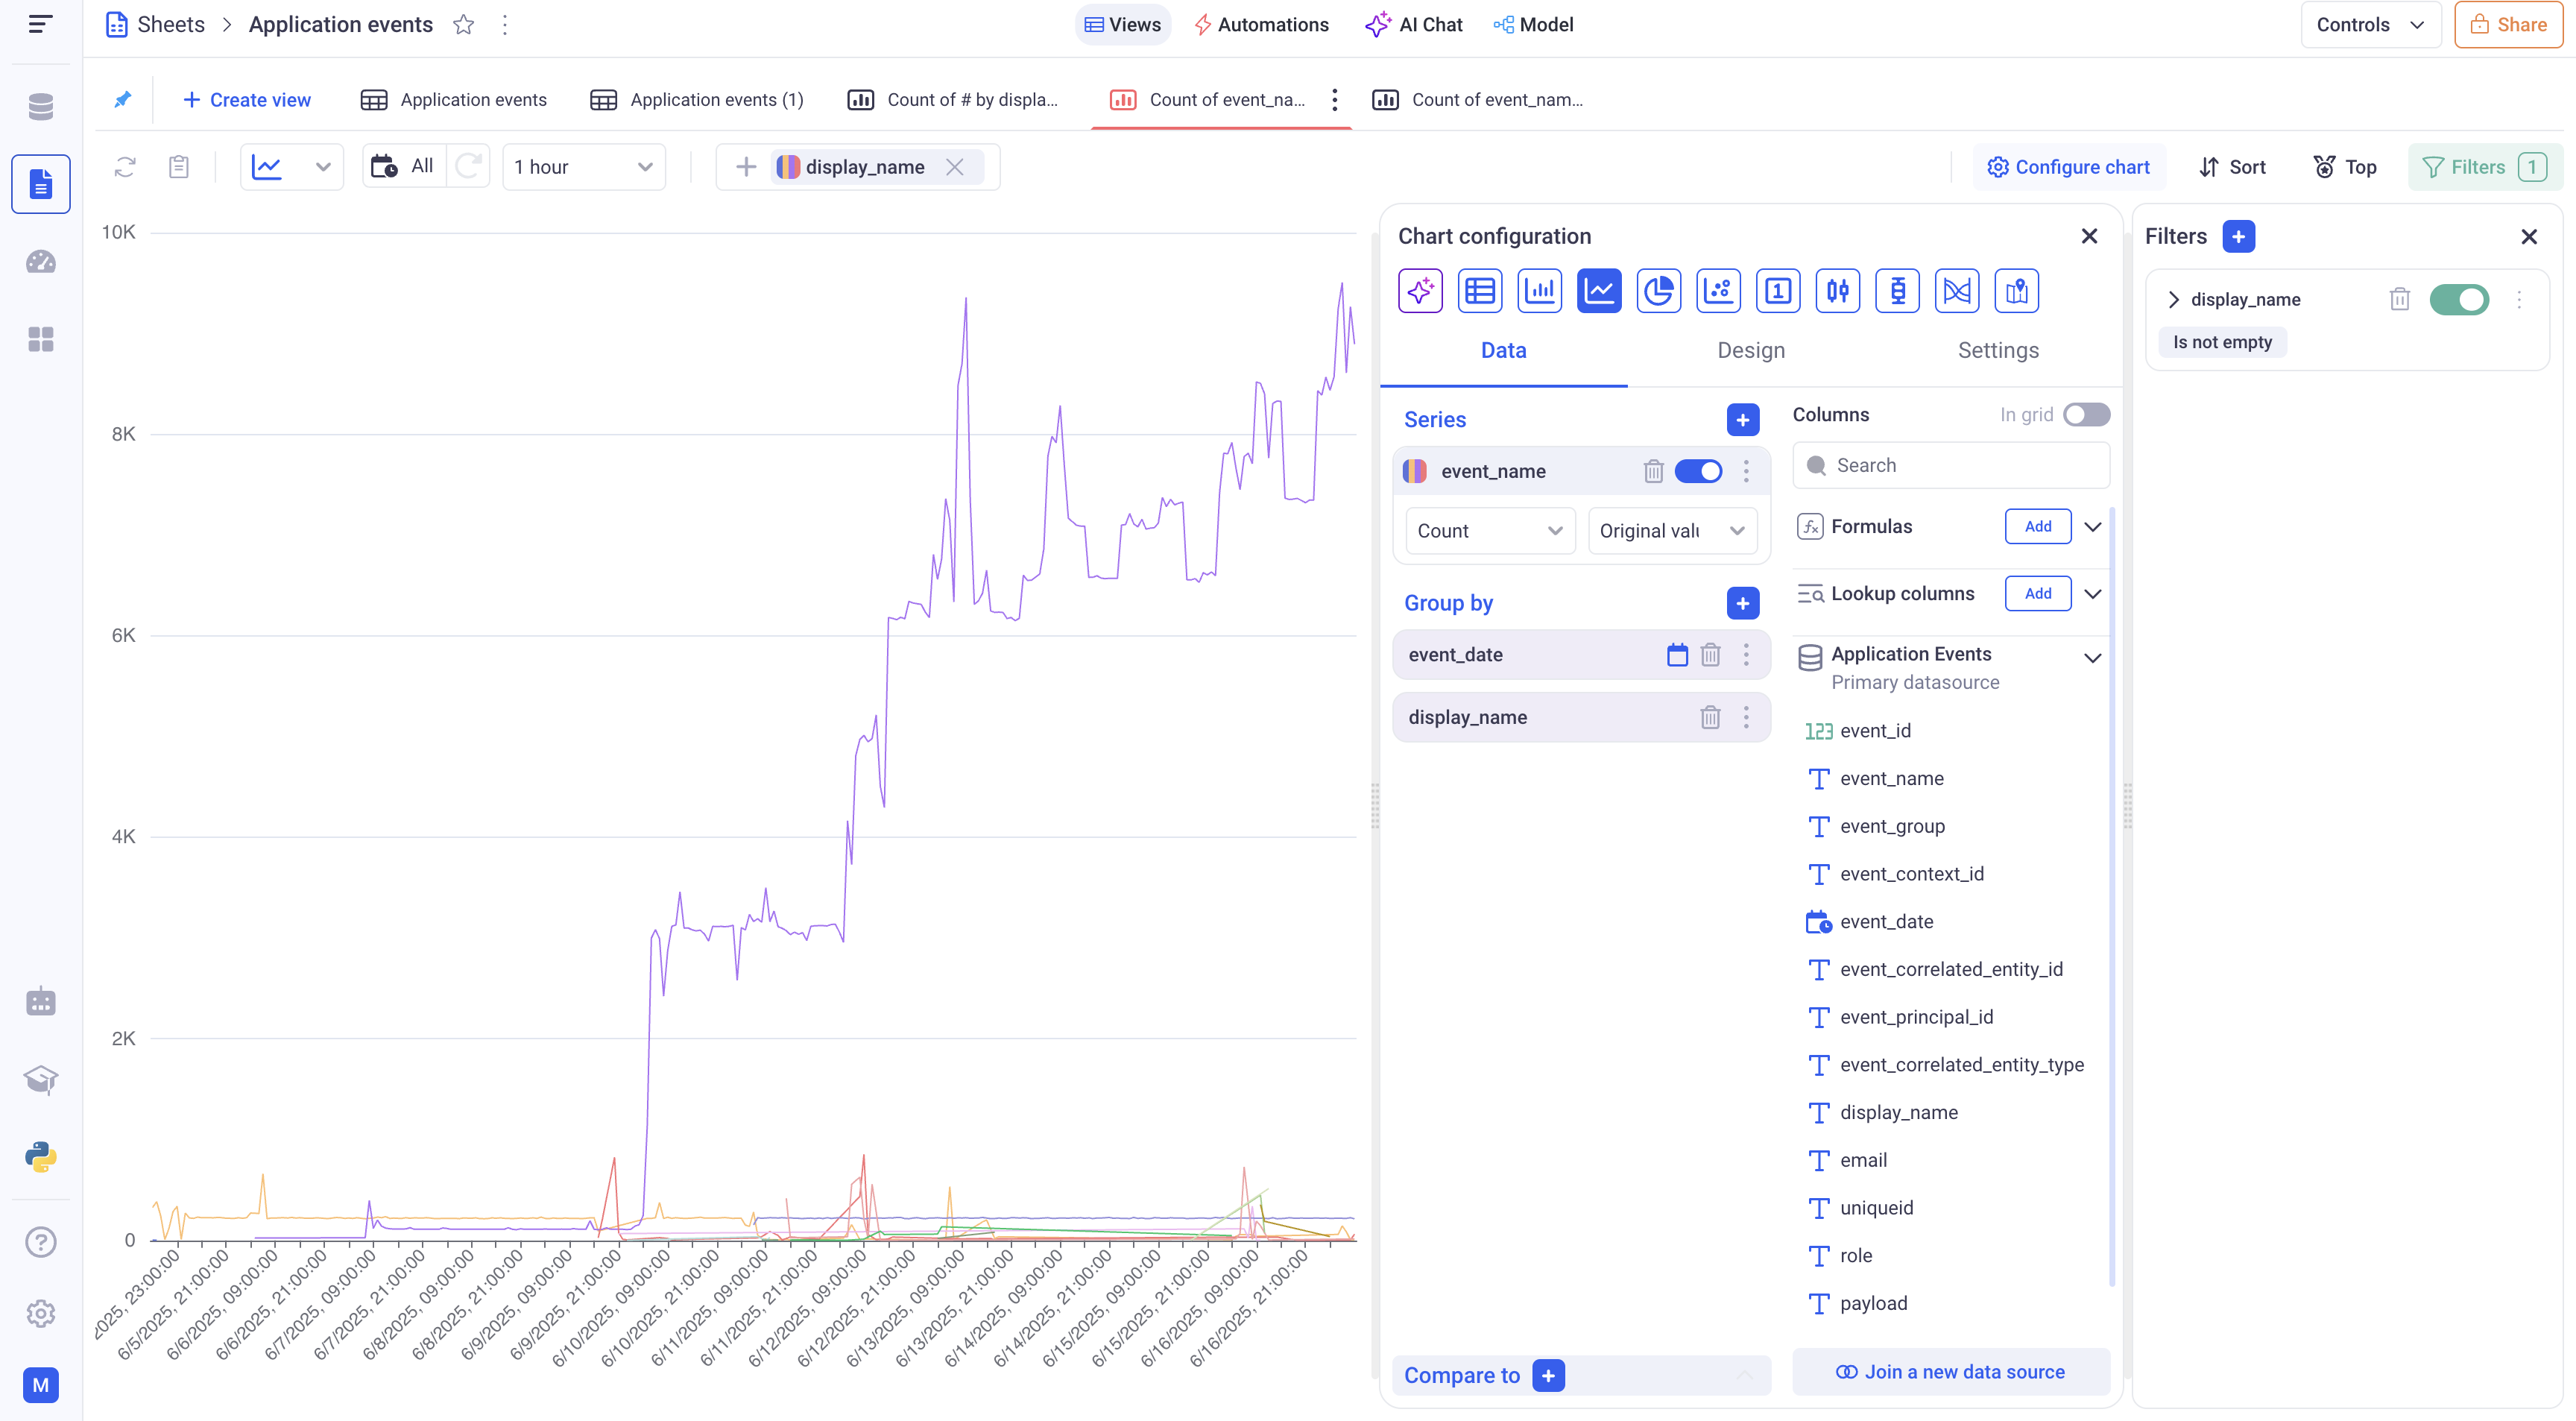
Task: Star the Application events sheet
Action: click(x=463, y=25)
